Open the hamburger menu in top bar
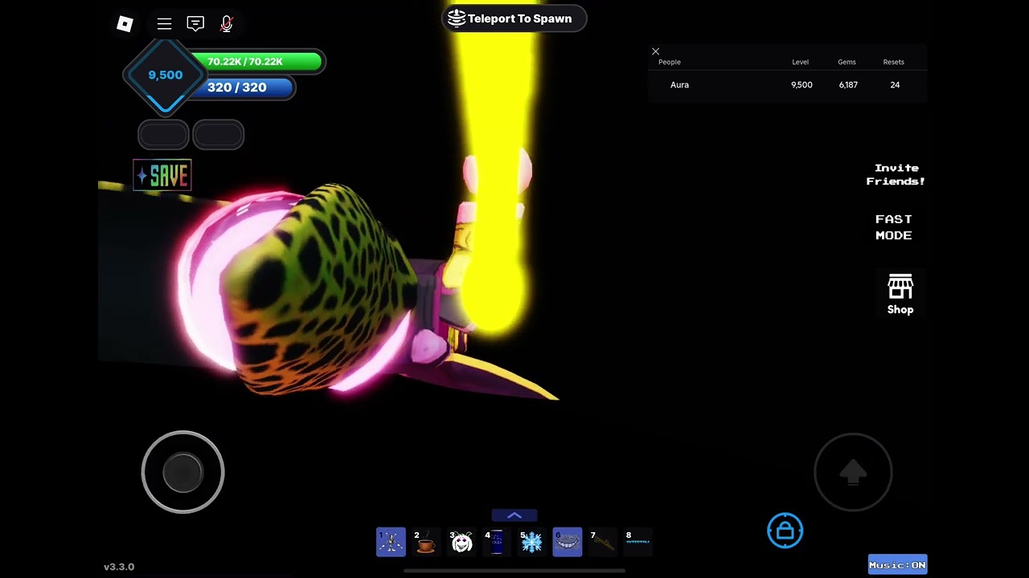The height and width of the screenshot is (578, 1029). (164, 24)
